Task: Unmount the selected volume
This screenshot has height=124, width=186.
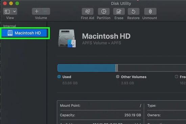Action: (150, 11)
